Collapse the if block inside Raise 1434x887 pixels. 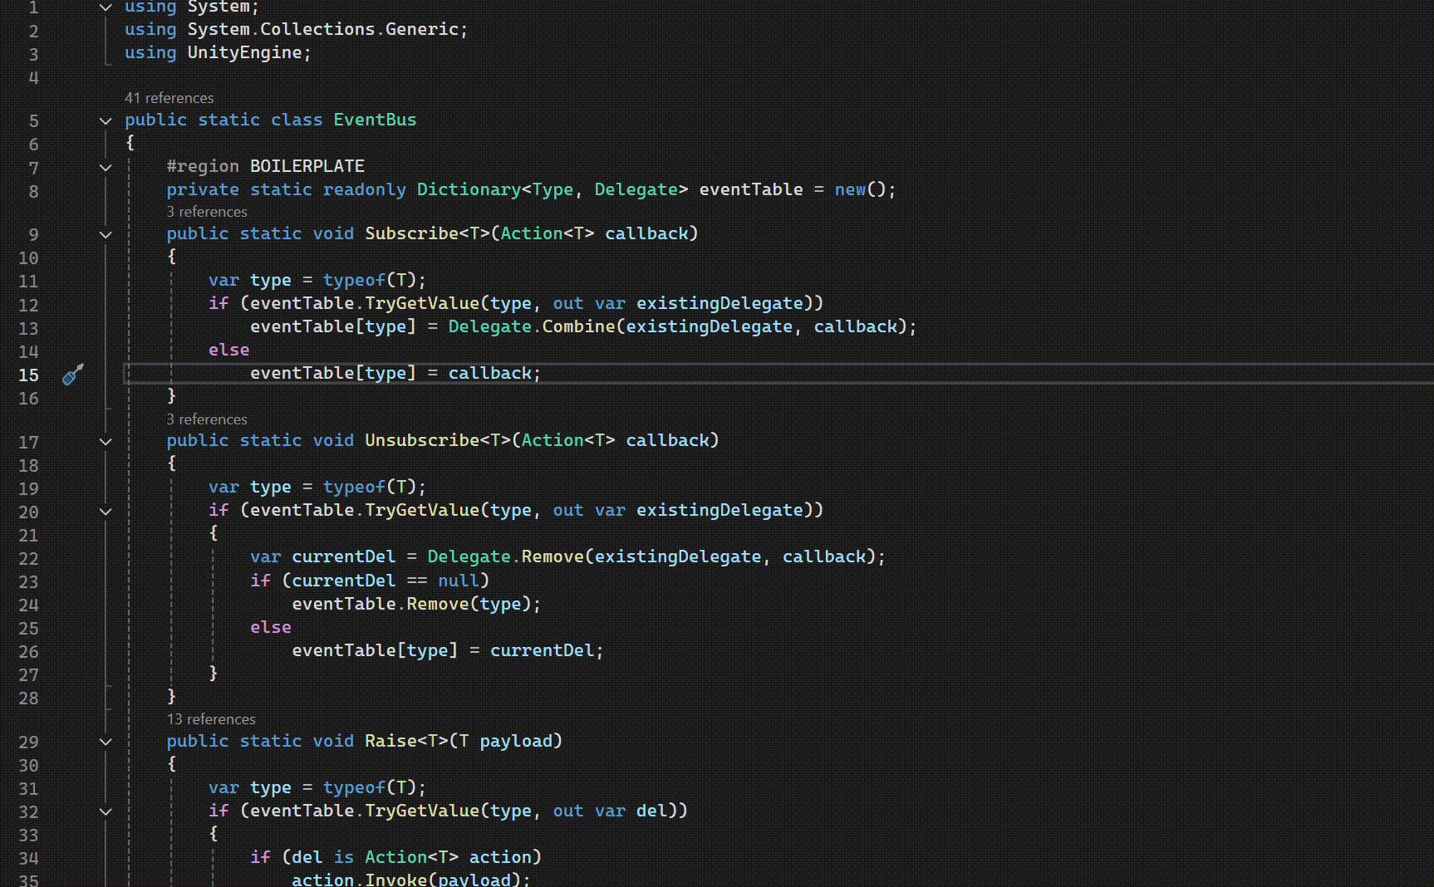pos(106,811)
